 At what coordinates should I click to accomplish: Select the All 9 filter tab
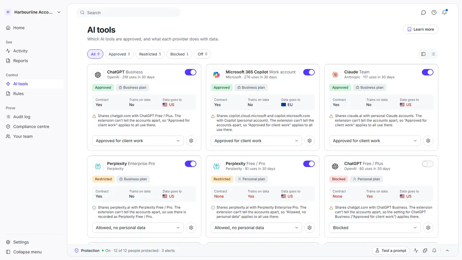click(95, 54)
